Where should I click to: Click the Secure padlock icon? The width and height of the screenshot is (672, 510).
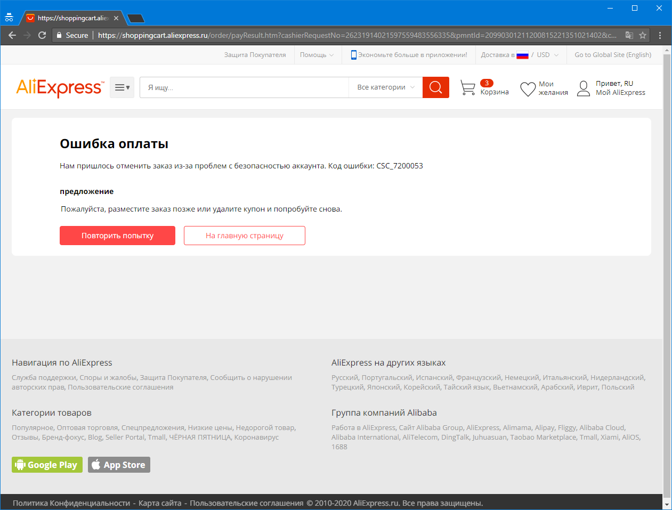(59, 35)
